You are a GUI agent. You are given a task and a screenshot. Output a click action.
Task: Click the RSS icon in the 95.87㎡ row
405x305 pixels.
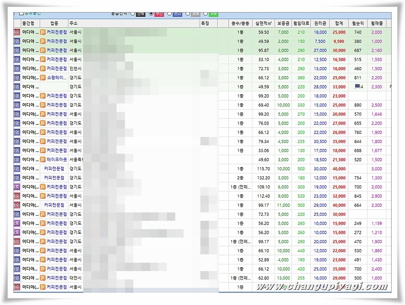(x=42, y=50)
